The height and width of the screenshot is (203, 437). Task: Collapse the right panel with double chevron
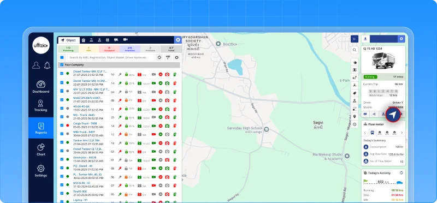(354, 39)
